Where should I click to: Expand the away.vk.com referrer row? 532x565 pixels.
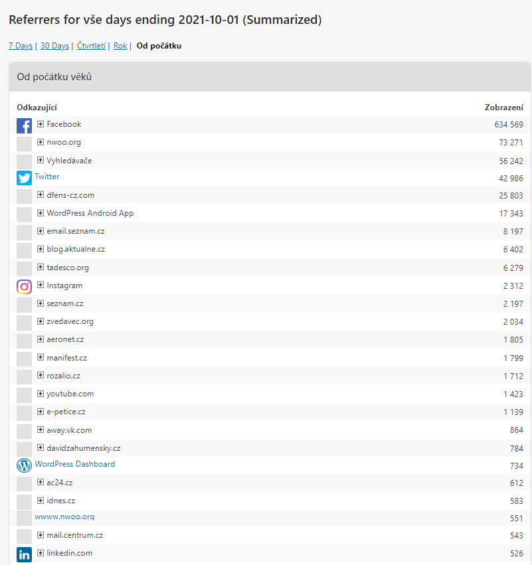[41, 430]
